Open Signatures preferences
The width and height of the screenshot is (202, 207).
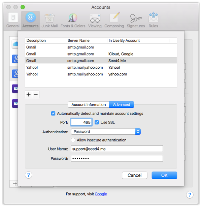point(136,20)
